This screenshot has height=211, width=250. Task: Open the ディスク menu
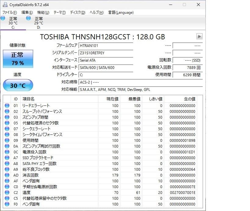[x=77, y=13]
